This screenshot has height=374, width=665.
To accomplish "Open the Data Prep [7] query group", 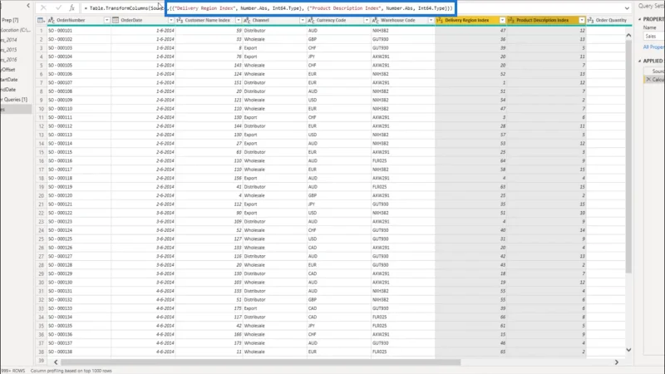I will pyautogui.click(x=9, y=20).
